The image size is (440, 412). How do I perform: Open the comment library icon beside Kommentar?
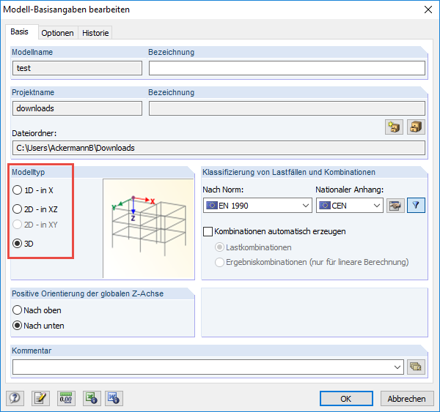point(417,367)
